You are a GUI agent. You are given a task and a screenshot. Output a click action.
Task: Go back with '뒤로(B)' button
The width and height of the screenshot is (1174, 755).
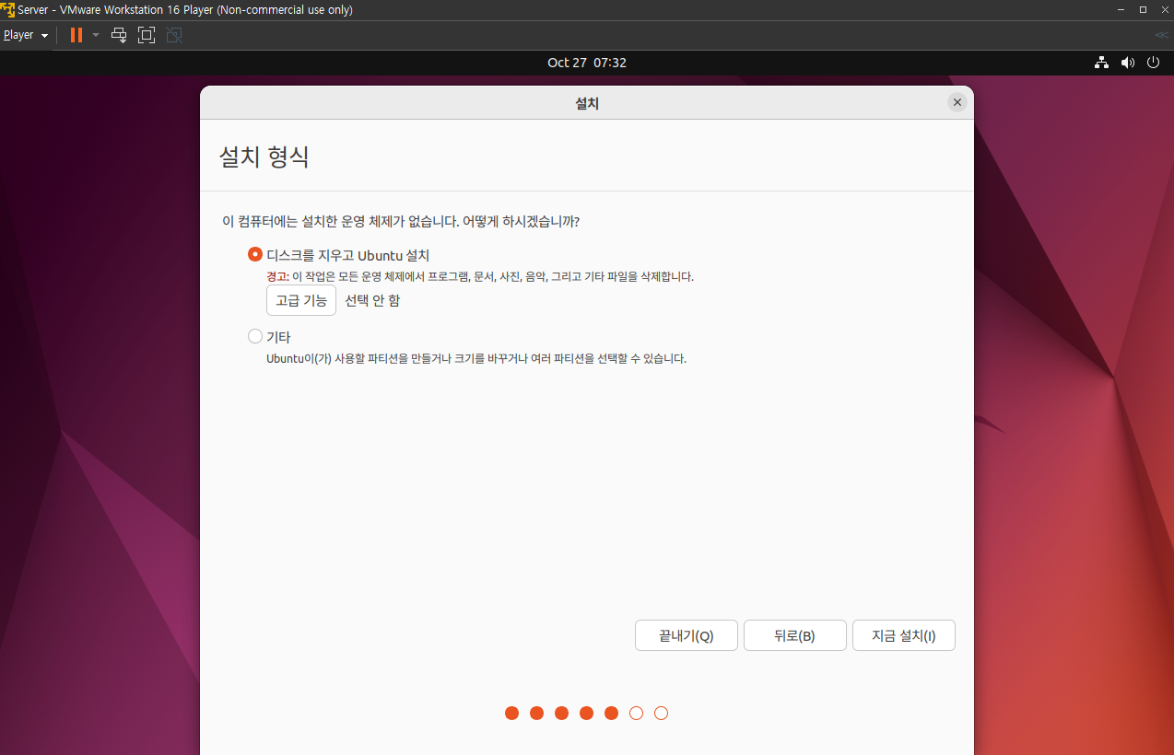795,635
